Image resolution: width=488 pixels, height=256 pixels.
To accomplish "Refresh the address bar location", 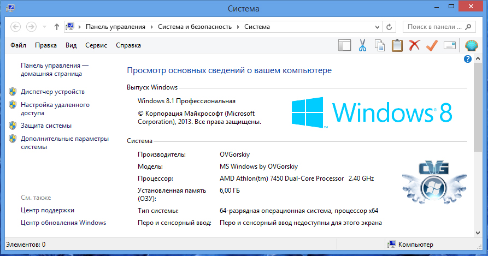I will pyautogui.click(x=389, y=27).
